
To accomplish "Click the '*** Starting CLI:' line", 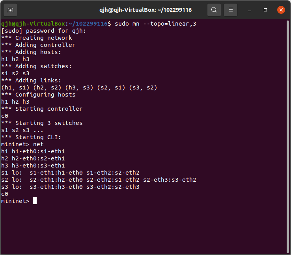I will [32, 137].
